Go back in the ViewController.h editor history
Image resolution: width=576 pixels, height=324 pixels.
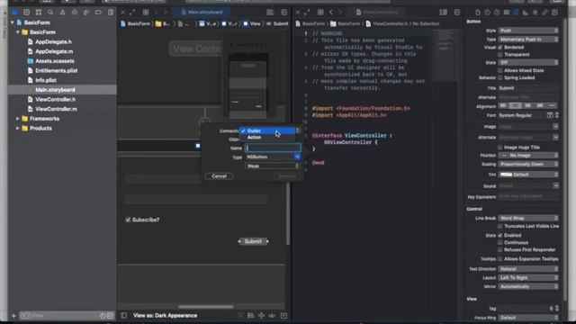point(331,12)
